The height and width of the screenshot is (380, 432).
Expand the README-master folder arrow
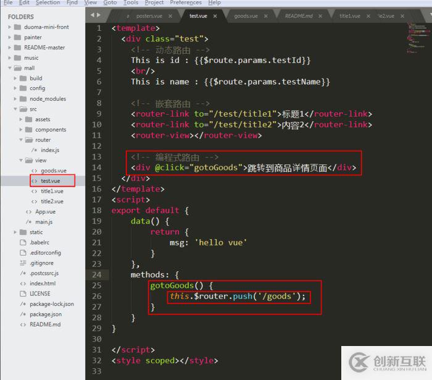pyautogui.click(x=10, y=48)
